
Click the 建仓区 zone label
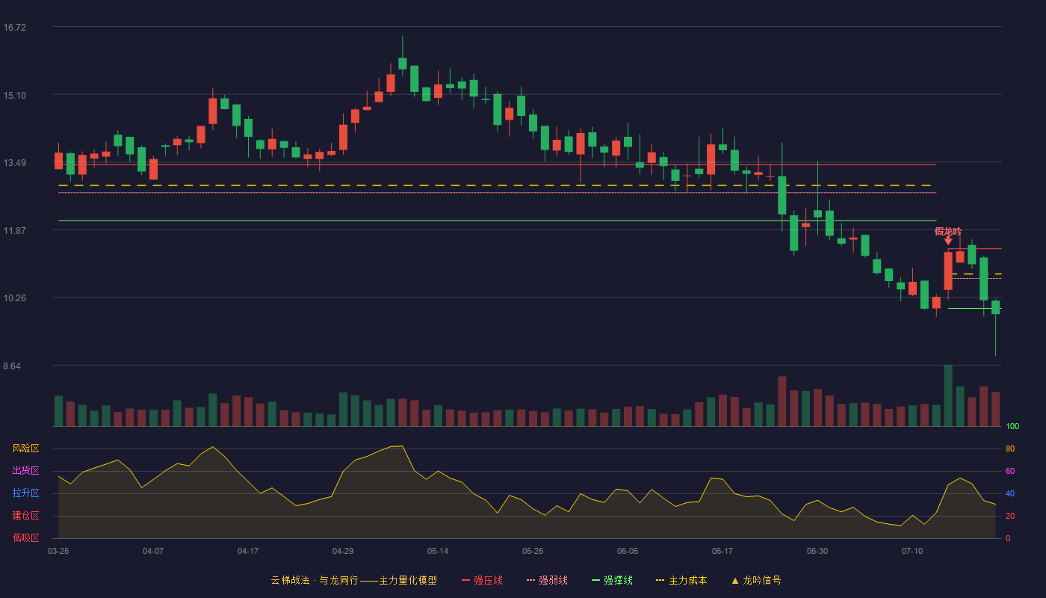25,516
